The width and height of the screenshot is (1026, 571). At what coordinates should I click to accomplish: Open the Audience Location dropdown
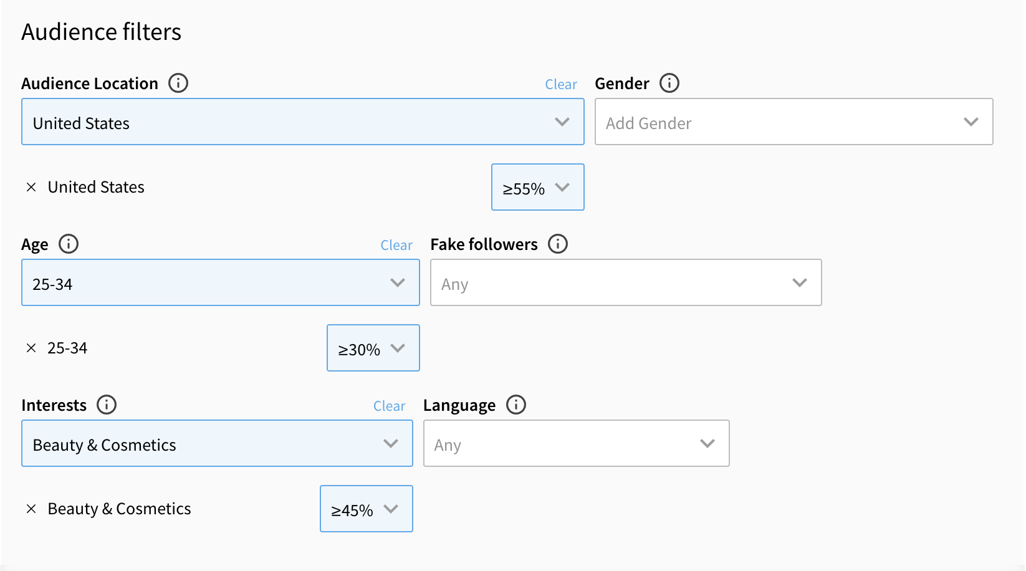[302, 122]
